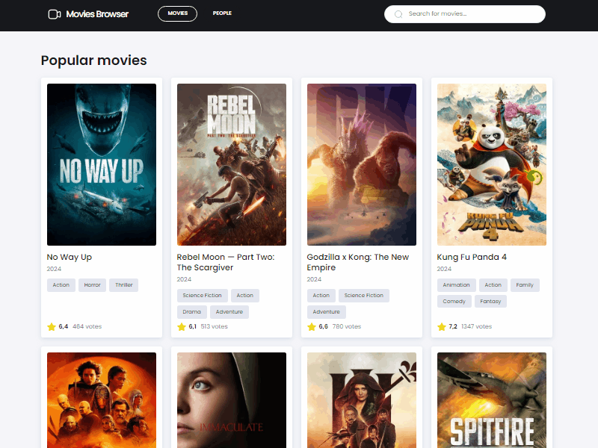Viewport: 598px width, 448px height.
Task: Open the Godzilla x Kong poster
Action: coord(362,164)
